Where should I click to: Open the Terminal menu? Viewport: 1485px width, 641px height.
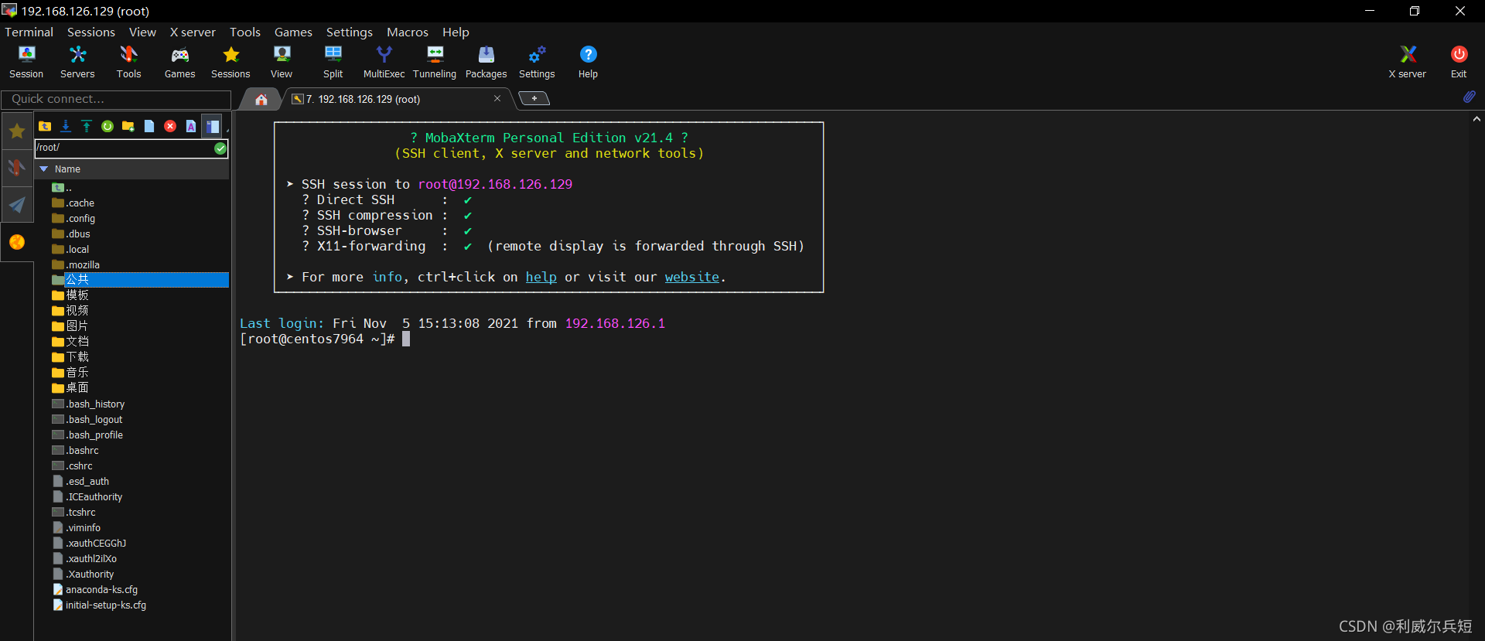tap(29, 32)
